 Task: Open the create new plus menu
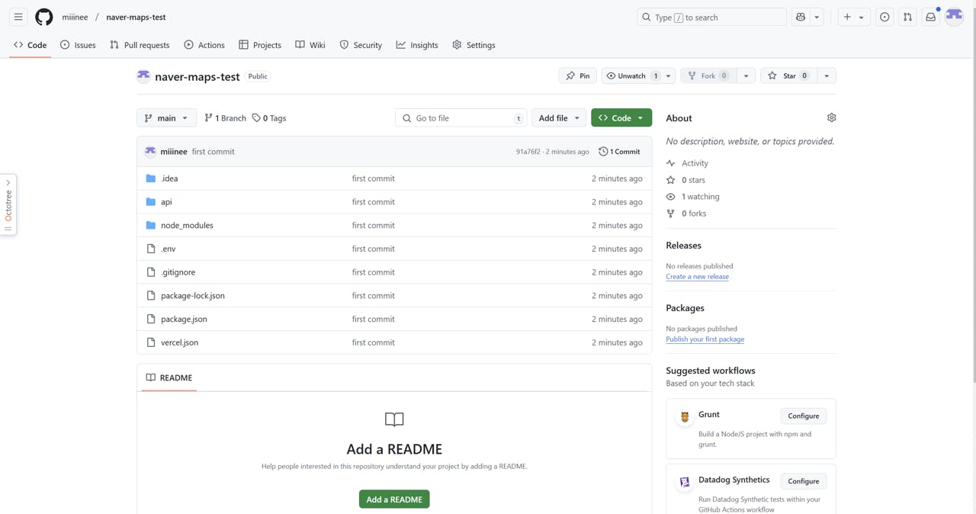click(853, 17)
